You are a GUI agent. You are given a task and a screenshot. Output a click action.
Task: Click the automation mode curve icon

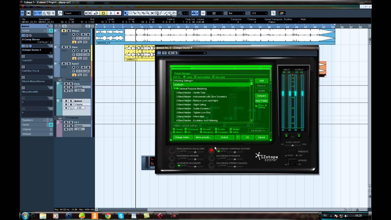point(60,13)
